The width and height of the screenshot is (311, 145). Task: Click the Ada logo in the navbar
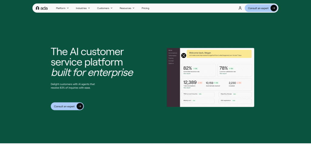coord(42,8)
